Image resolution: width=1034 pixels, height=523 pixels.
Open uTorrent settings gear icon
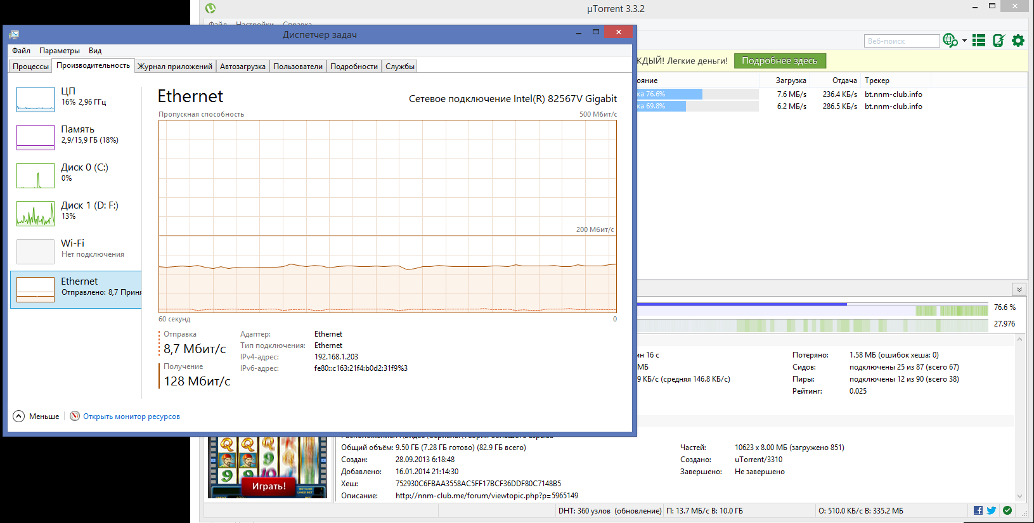point(1018,41)
